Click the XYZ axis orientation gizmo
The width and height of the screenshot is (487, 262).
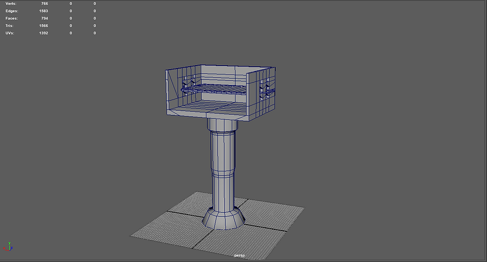[x=8, y=247]
